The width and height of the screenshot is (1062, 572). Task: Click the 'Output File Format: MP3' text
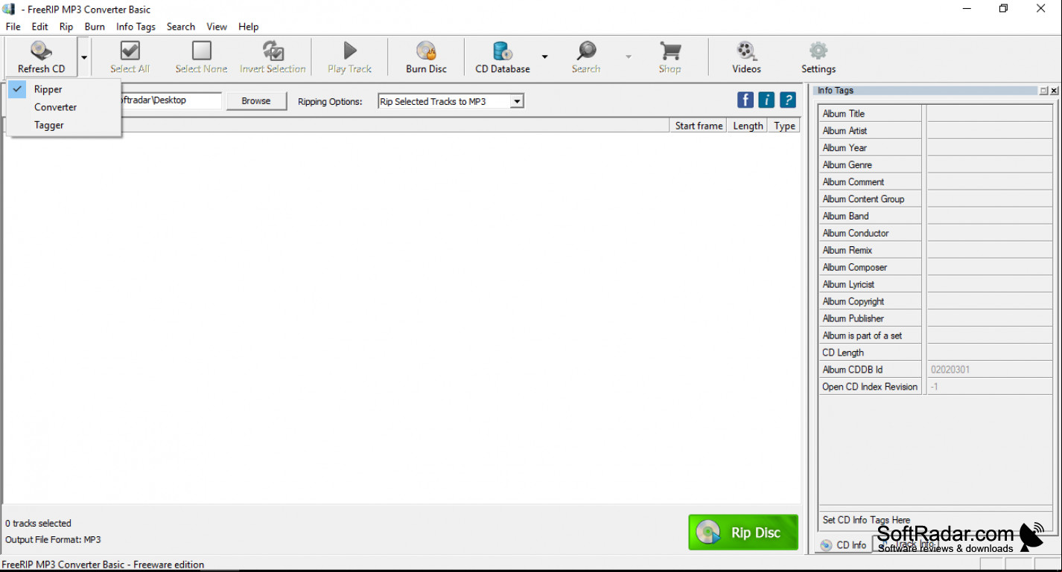[53, 540]
